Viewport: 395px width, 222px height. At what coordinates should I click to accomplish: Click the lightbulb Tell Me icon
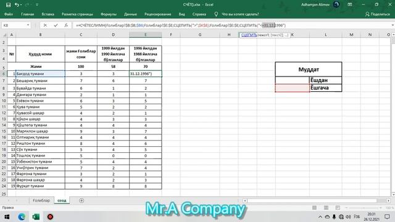pyautogui.click(x=216, y=14)
